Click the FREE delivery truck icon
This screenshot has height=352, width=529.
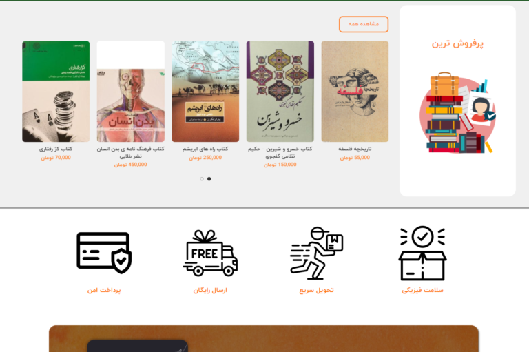(210, 253)
